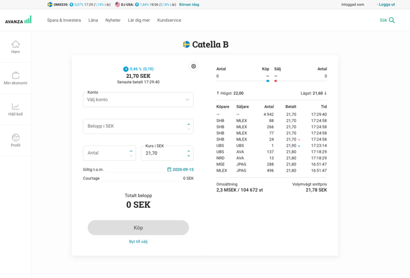This screenshot has width=410, height=278.
Task: Click the Antal input field
Action: click(x=105, y=153)
